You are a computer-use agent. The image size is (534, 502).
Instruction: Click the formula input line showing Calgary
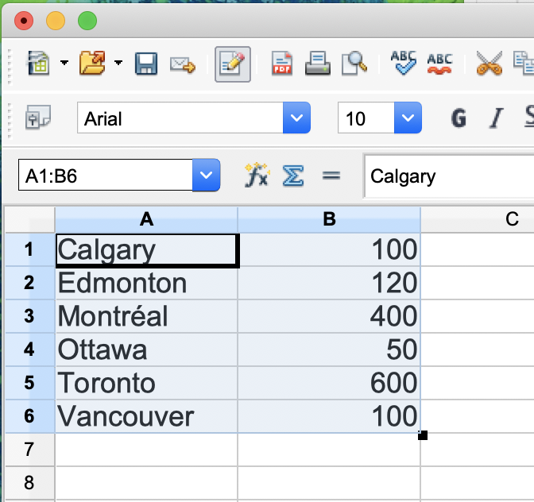[449, 176]
